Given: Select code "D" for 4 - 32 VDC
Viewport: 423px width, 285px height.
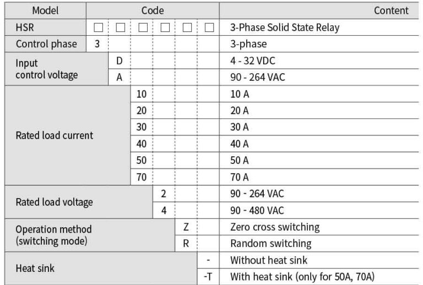Looking at the screenshot, I should (120, 61).
